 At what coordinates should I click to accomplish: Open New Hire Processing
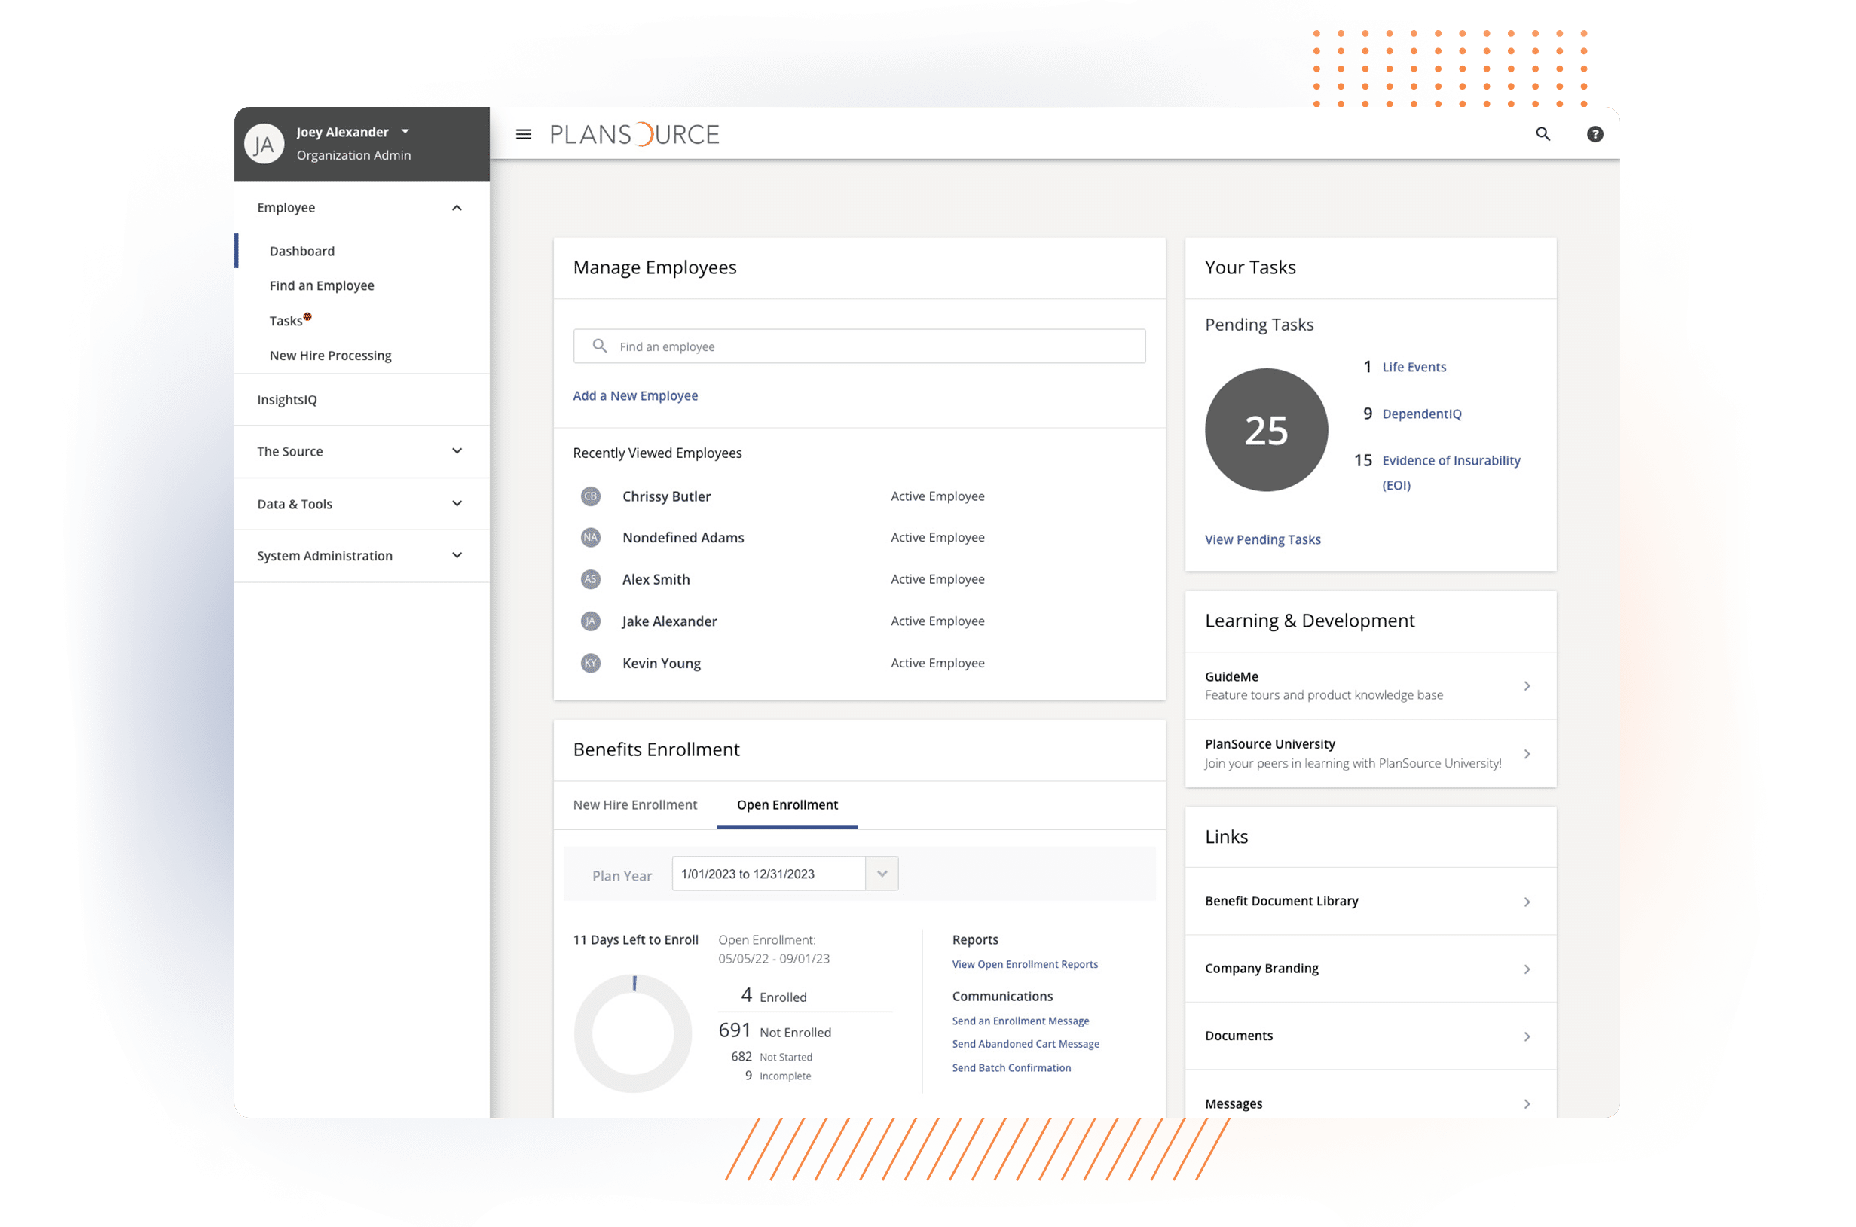pos(330,356)
